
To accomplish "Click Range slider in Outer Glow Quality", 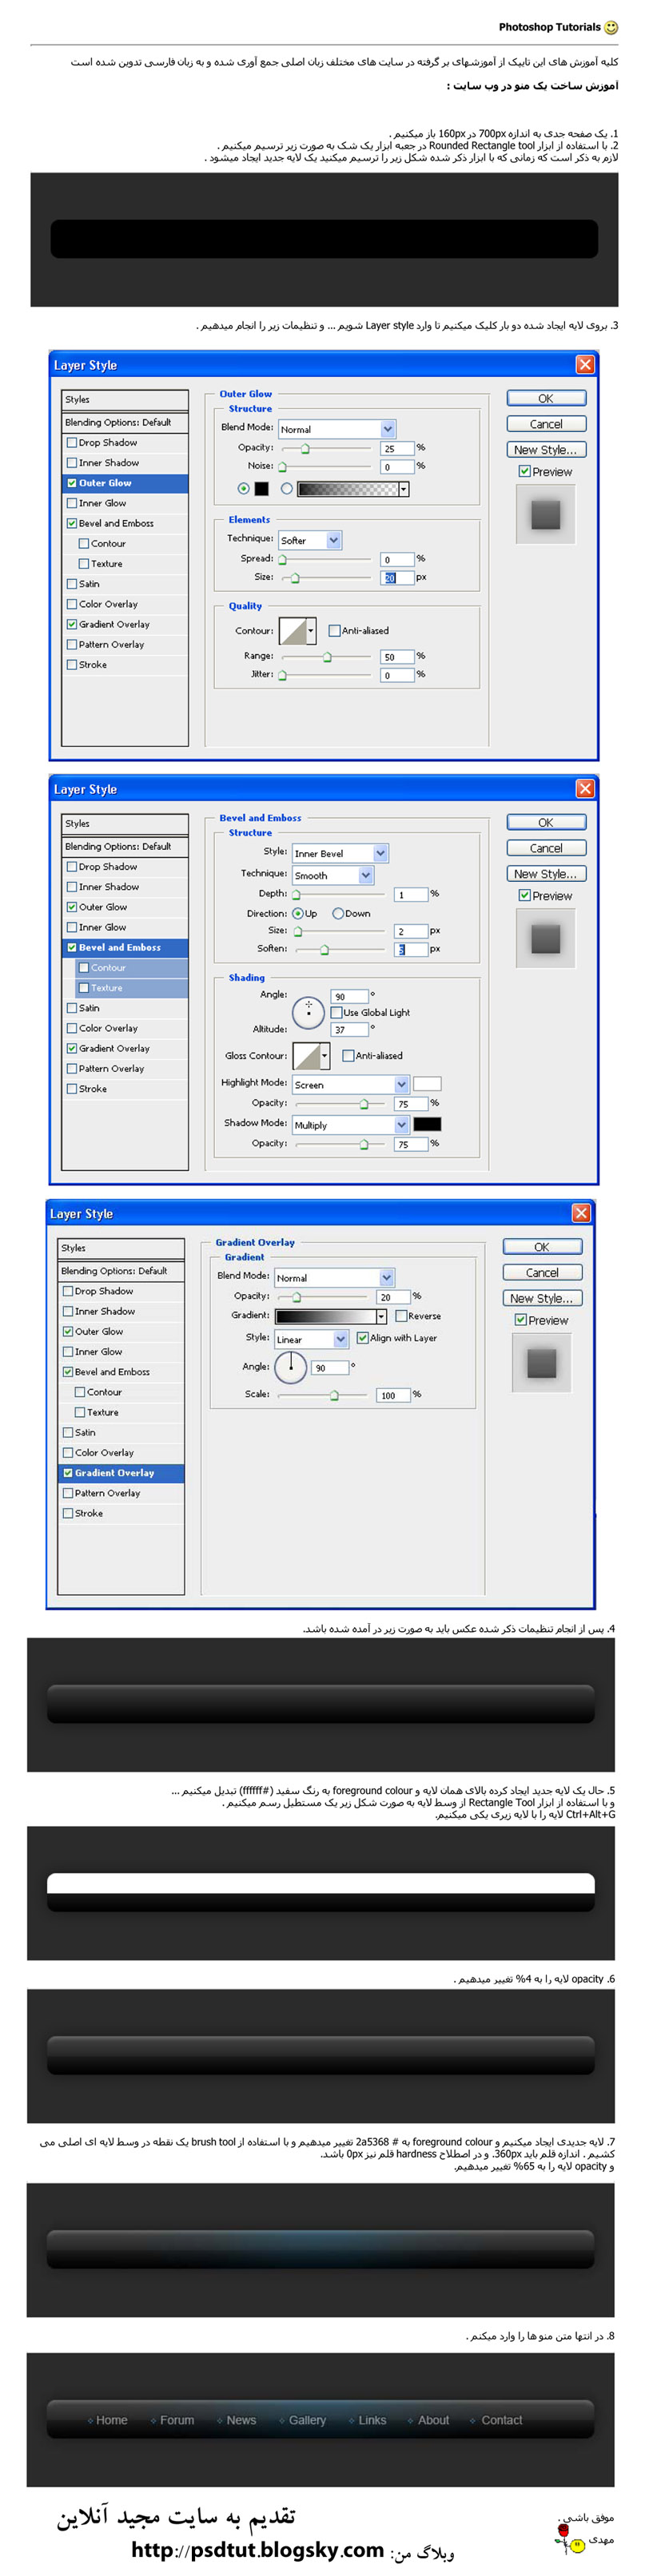I will point(327,657).
